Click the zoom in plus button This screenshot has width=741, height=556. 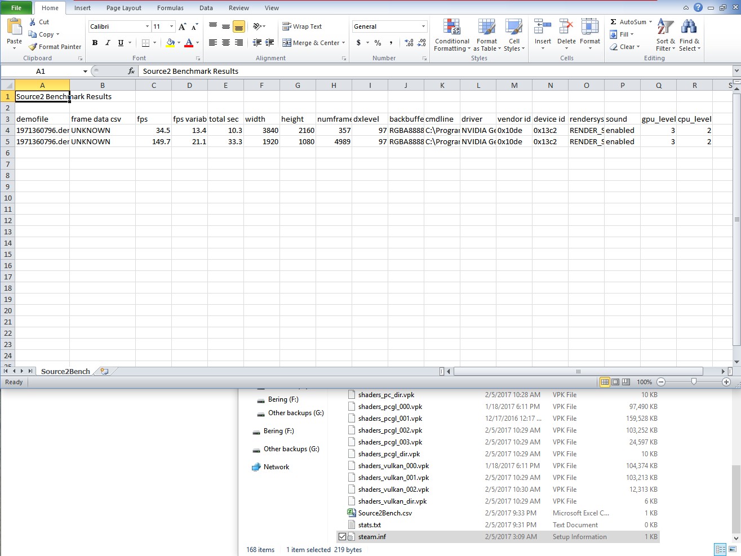pos(726,382)
